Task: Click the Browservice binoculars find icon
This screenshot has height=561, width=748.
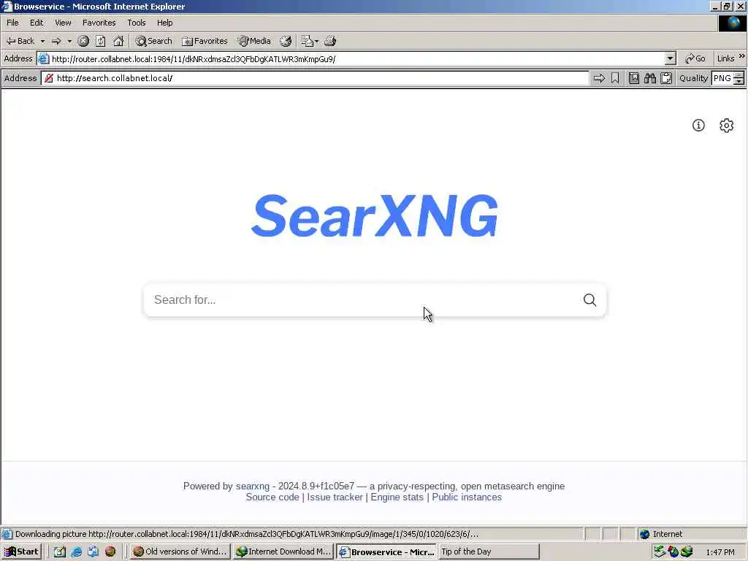Action: [x=650, y=78]
